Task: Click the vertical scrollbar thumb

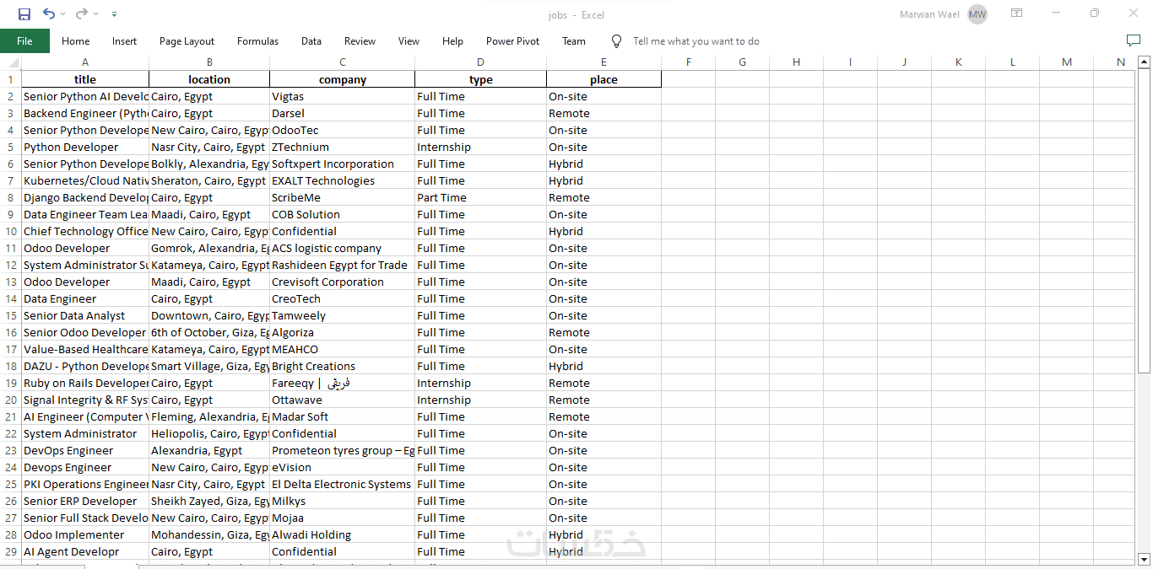Action: [1144, 220]
